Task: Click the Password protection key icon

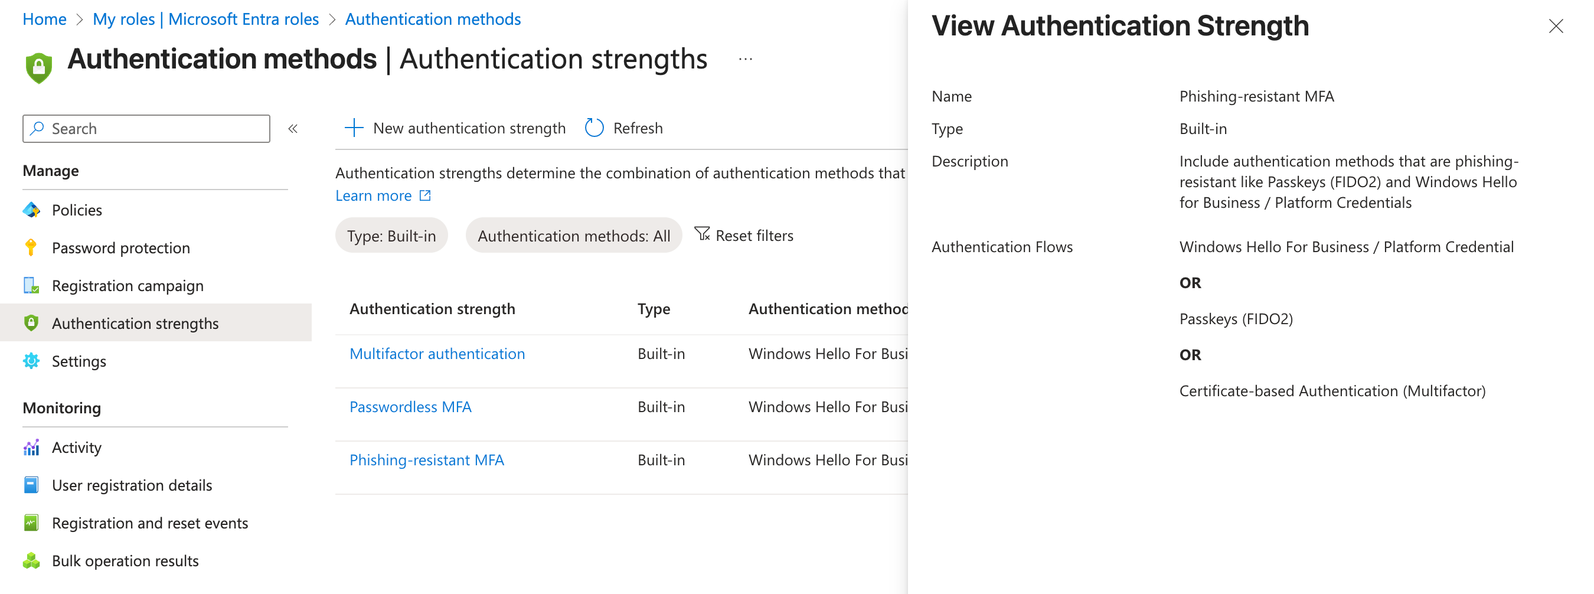Action: click(31, 248)
